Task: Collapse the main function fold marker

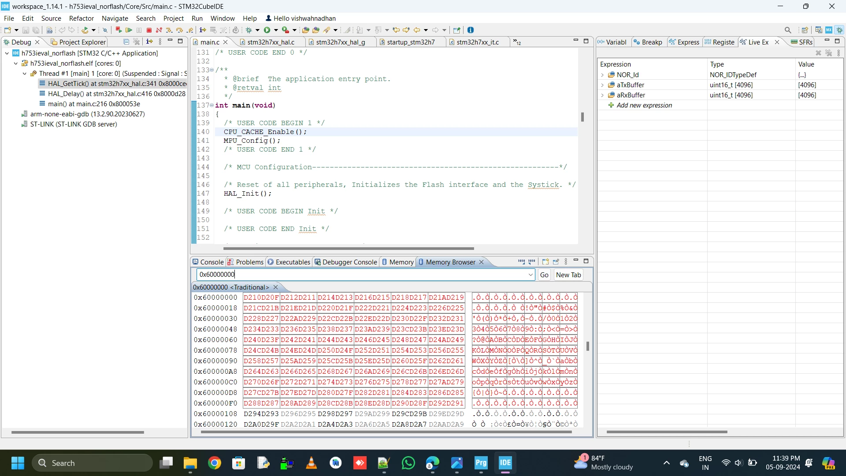Action: [x=212, y=105]
